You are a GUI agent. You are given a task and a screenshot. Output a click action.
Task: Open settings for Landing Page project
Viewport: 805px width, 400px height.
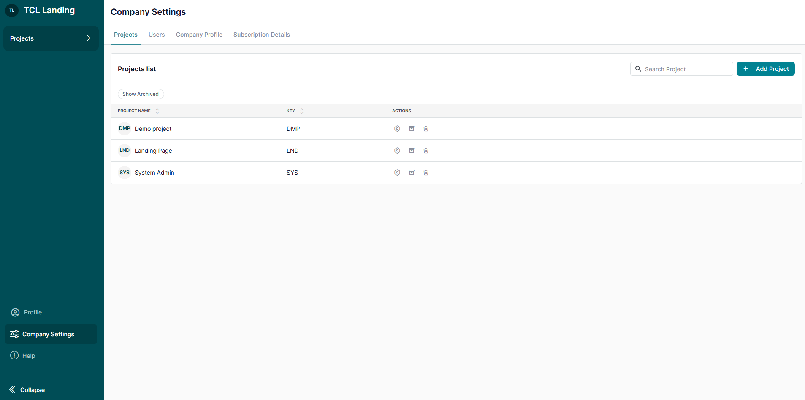pos(397,151)
